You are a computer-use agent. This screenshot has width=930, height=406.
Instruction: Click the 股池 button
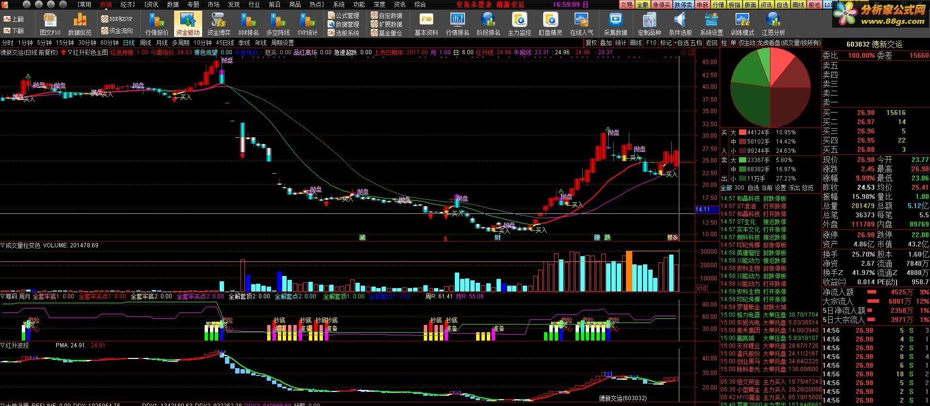814,4
